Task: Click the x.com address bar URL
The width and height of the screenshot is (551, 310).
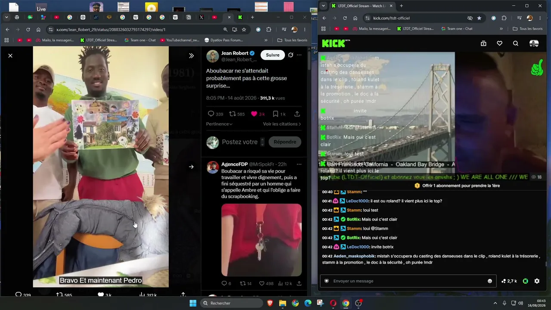Action: 111,30
